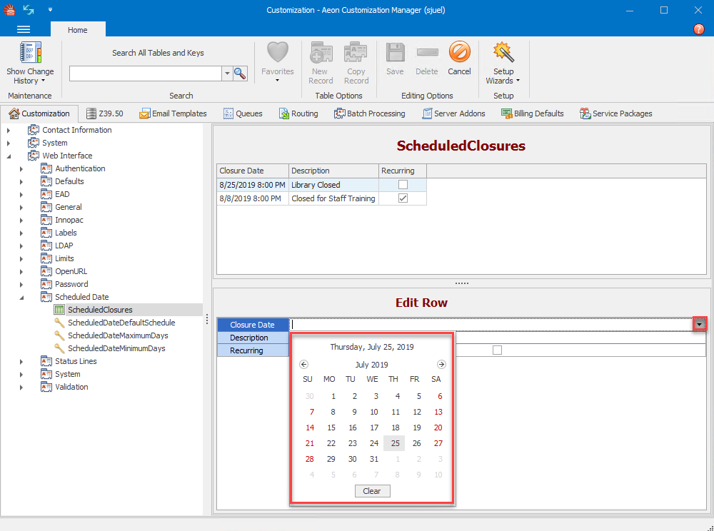Open Show Change History

point(30,63)
